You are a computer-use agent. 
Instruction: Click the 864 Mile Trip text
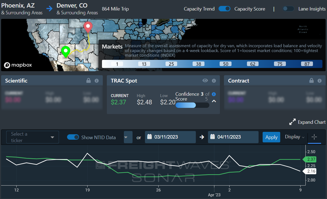click(115, 9)
